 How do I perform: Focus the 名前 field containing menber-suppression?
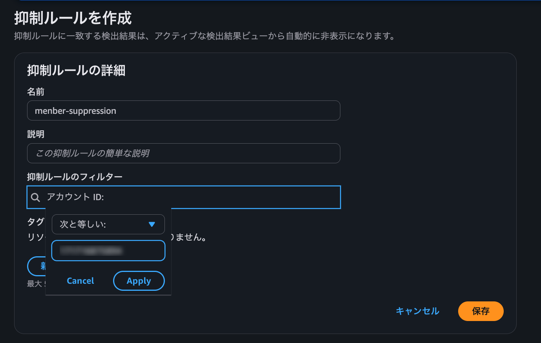click(x=183, y=110)
